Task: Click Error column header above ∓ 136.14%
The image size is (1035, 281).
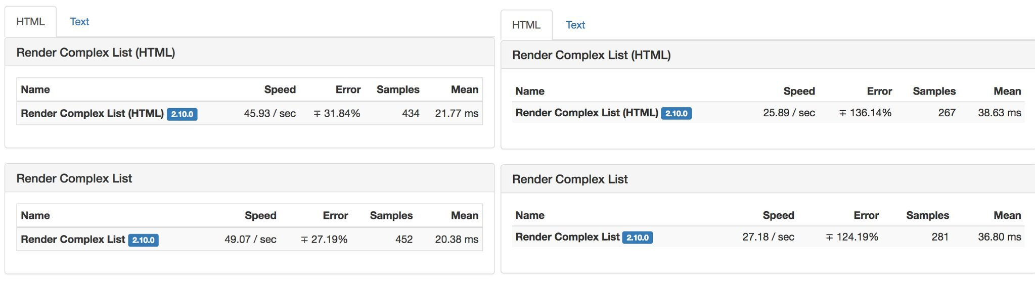Action: pos(879,91)
